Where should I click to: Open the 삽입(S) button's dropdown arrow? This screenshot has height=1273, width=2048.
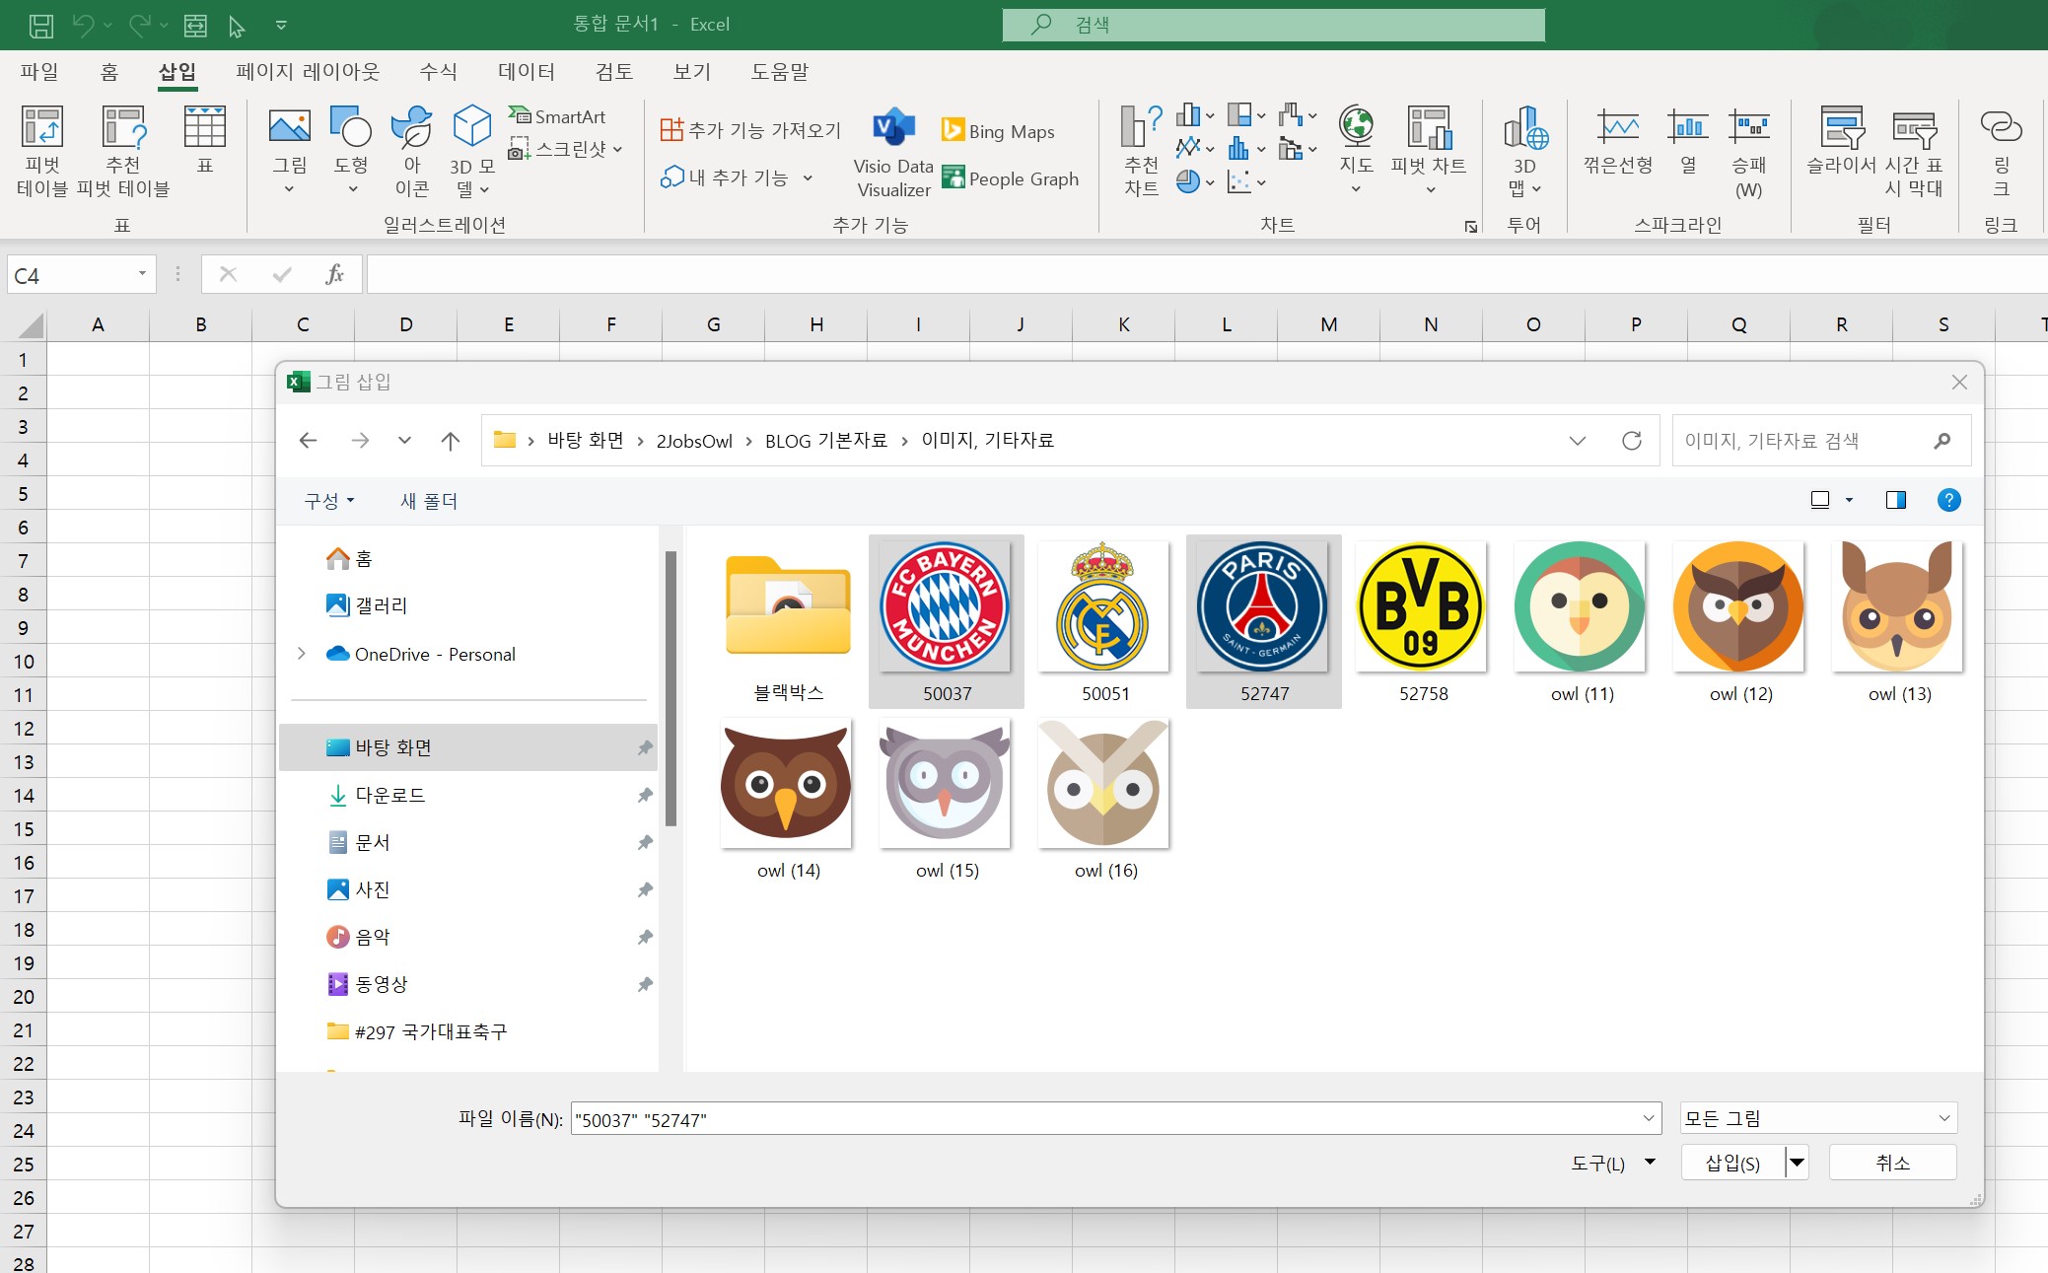point(1798,1163)
